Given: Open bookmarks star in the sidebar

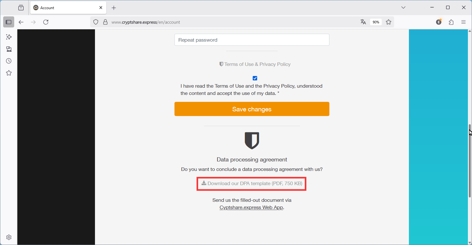Looking at the screenshot, I should pos(9,73).
